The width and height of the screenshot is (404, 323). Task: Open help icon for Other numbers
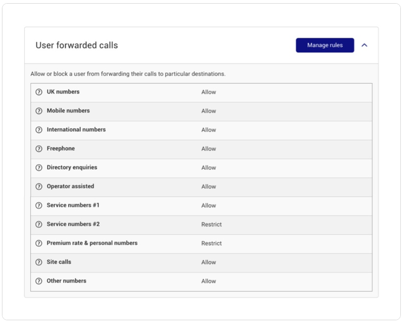(39, 281)
